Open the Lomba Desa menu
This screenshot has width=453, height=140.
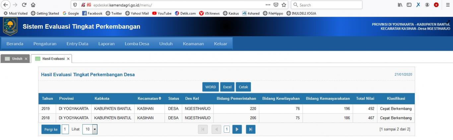point(137,43)
